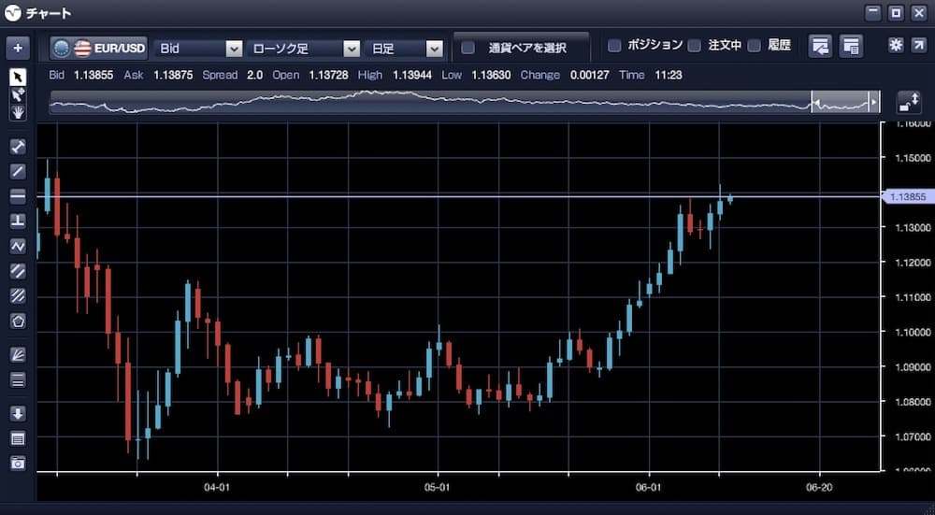935x515 pixels.
Task: Select the Fibonacci retracement lines tool
Action: (x=18, y=379)
